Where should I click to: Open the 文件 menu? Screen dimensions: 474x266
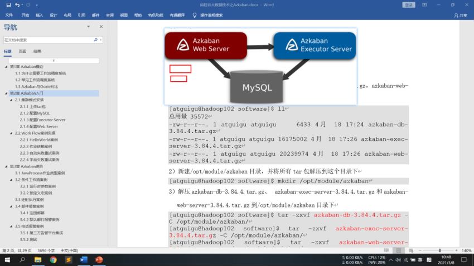pyautogui.click(x=9, y=15)
